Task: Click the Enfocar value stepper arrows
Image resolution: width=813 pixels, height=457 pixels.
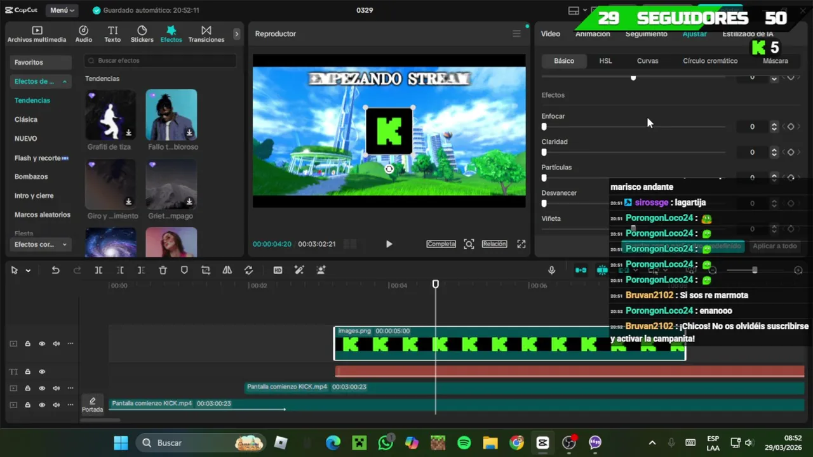Action: 774,126
